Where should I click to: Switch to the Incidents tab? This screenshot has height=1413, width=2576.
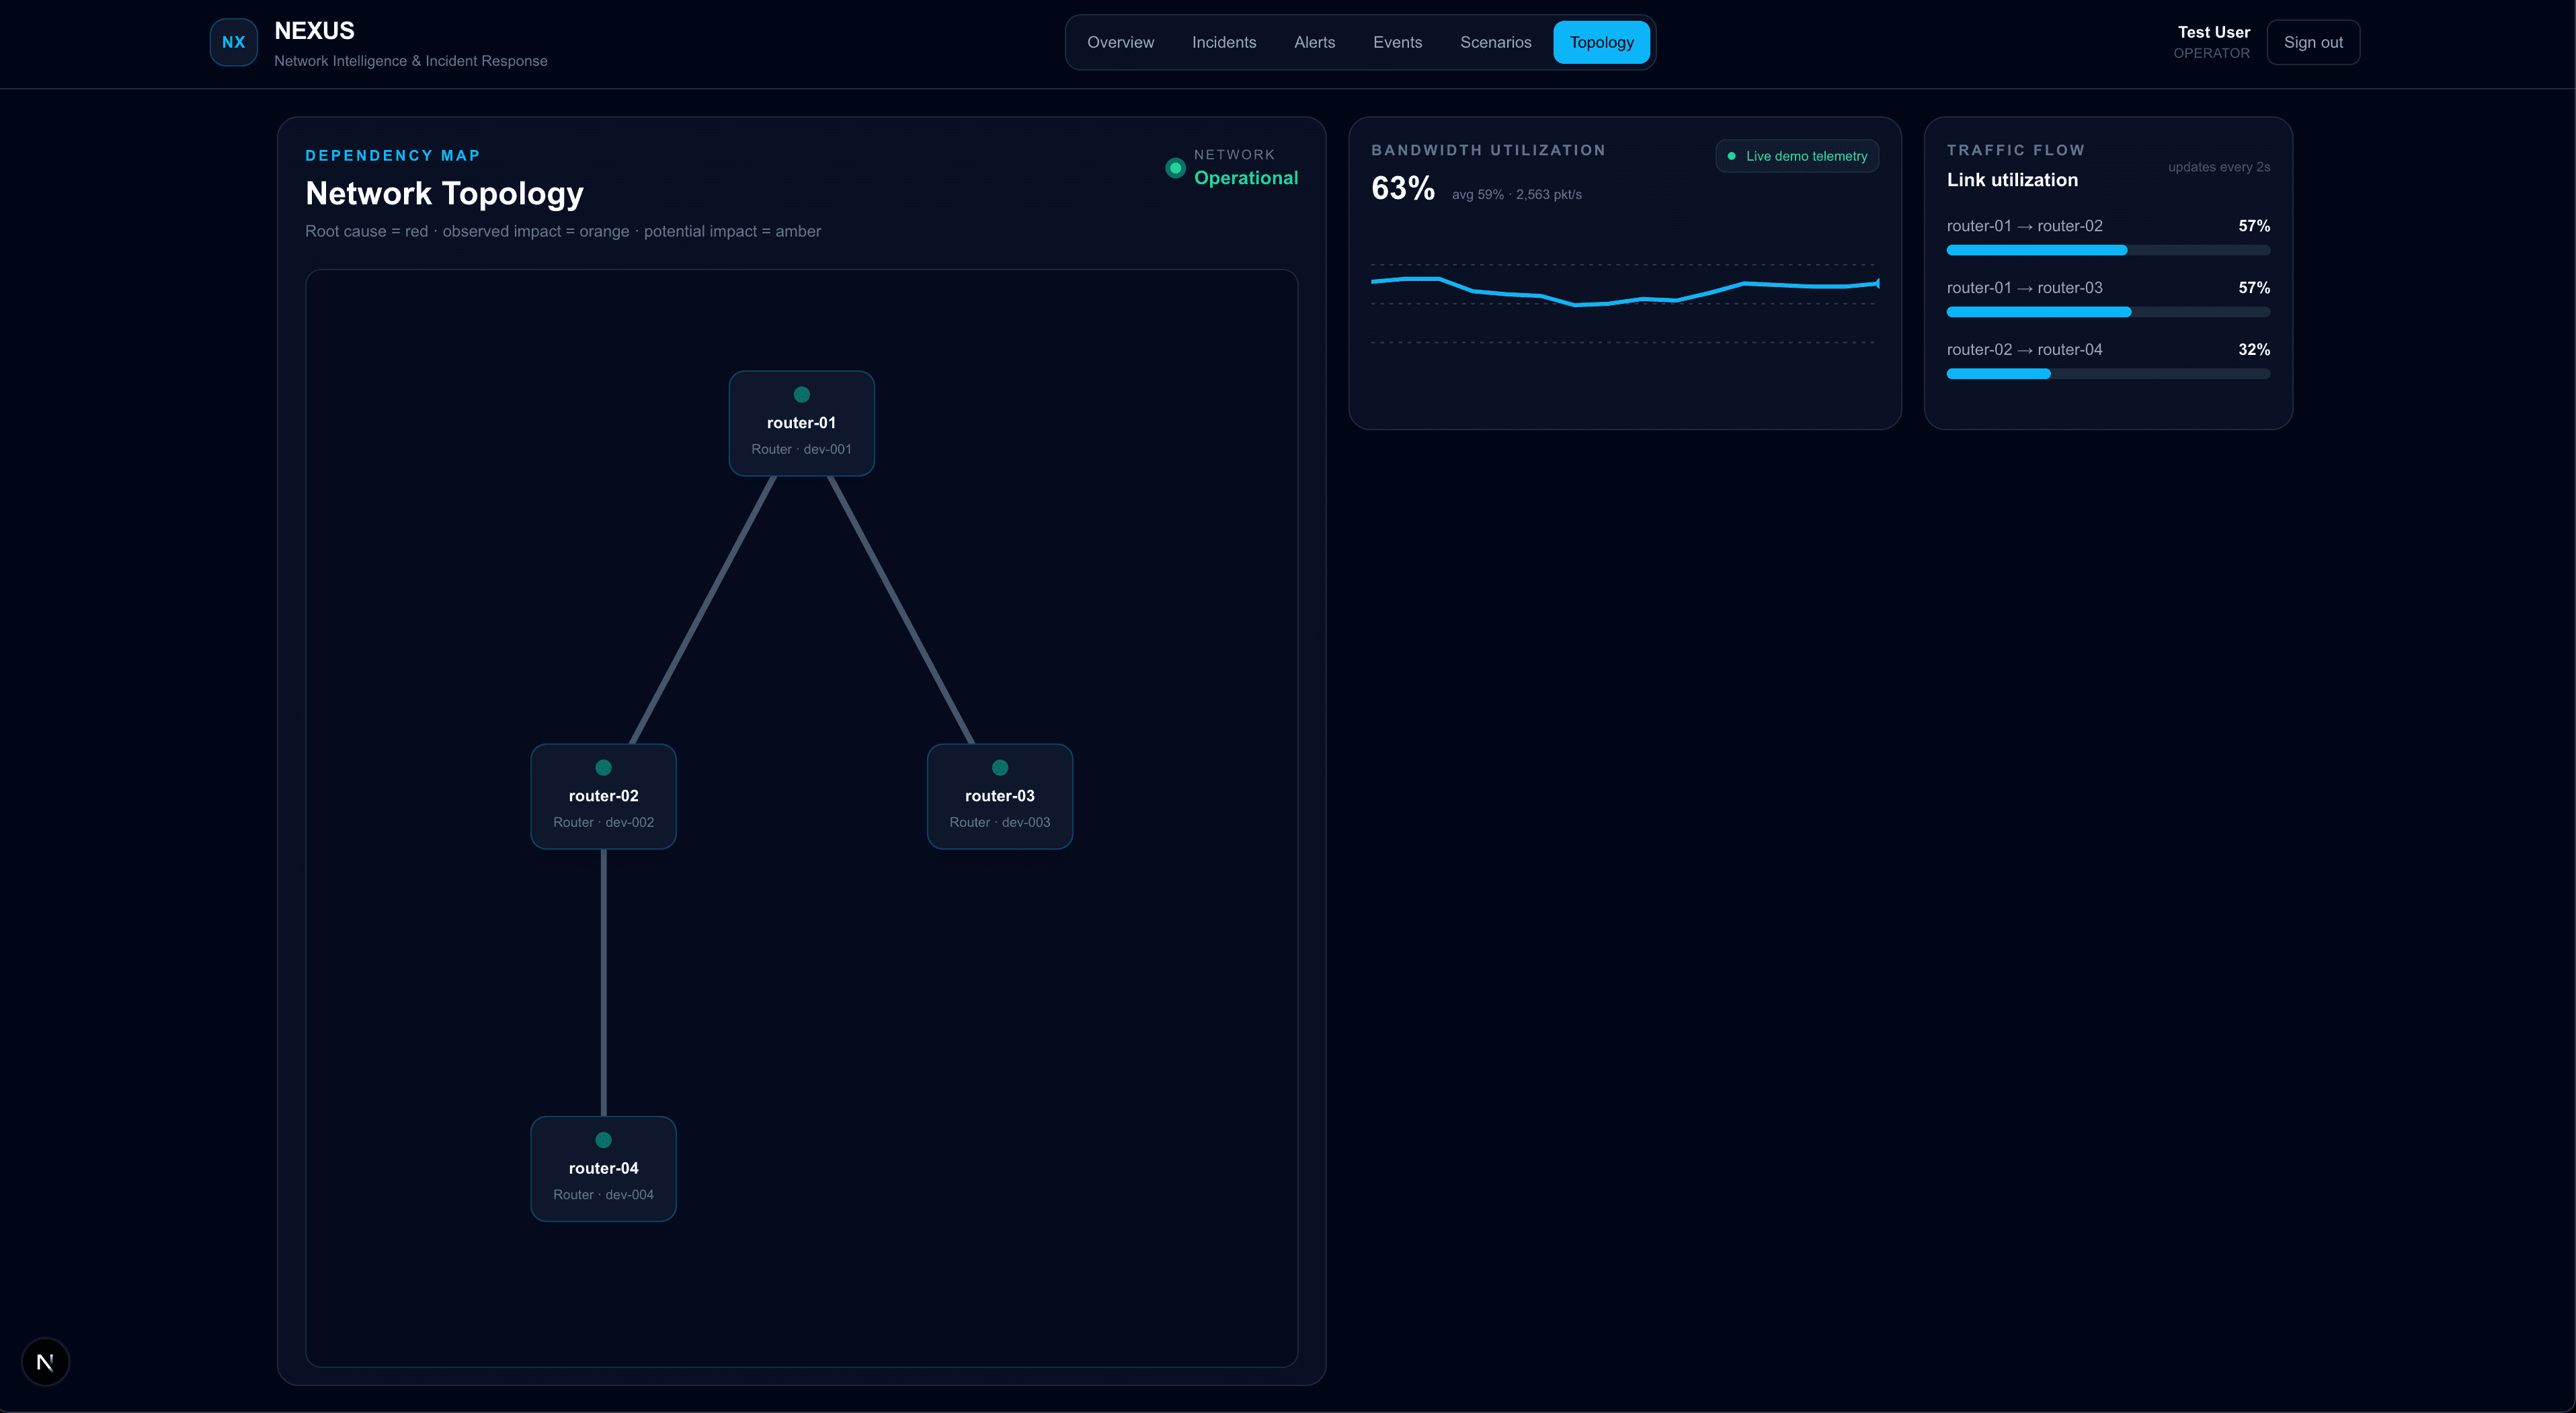1224,42
